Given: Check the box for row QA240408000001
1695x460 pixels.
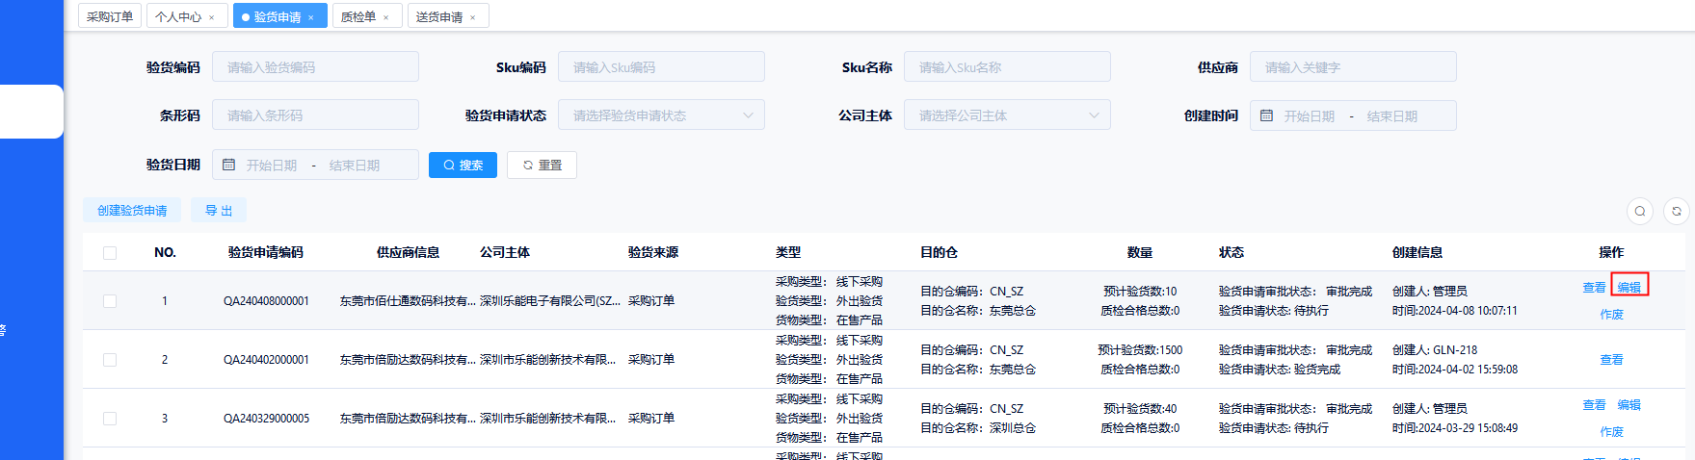Looking at the screenshot, I should pyautogui.click(x=110, y=301).
